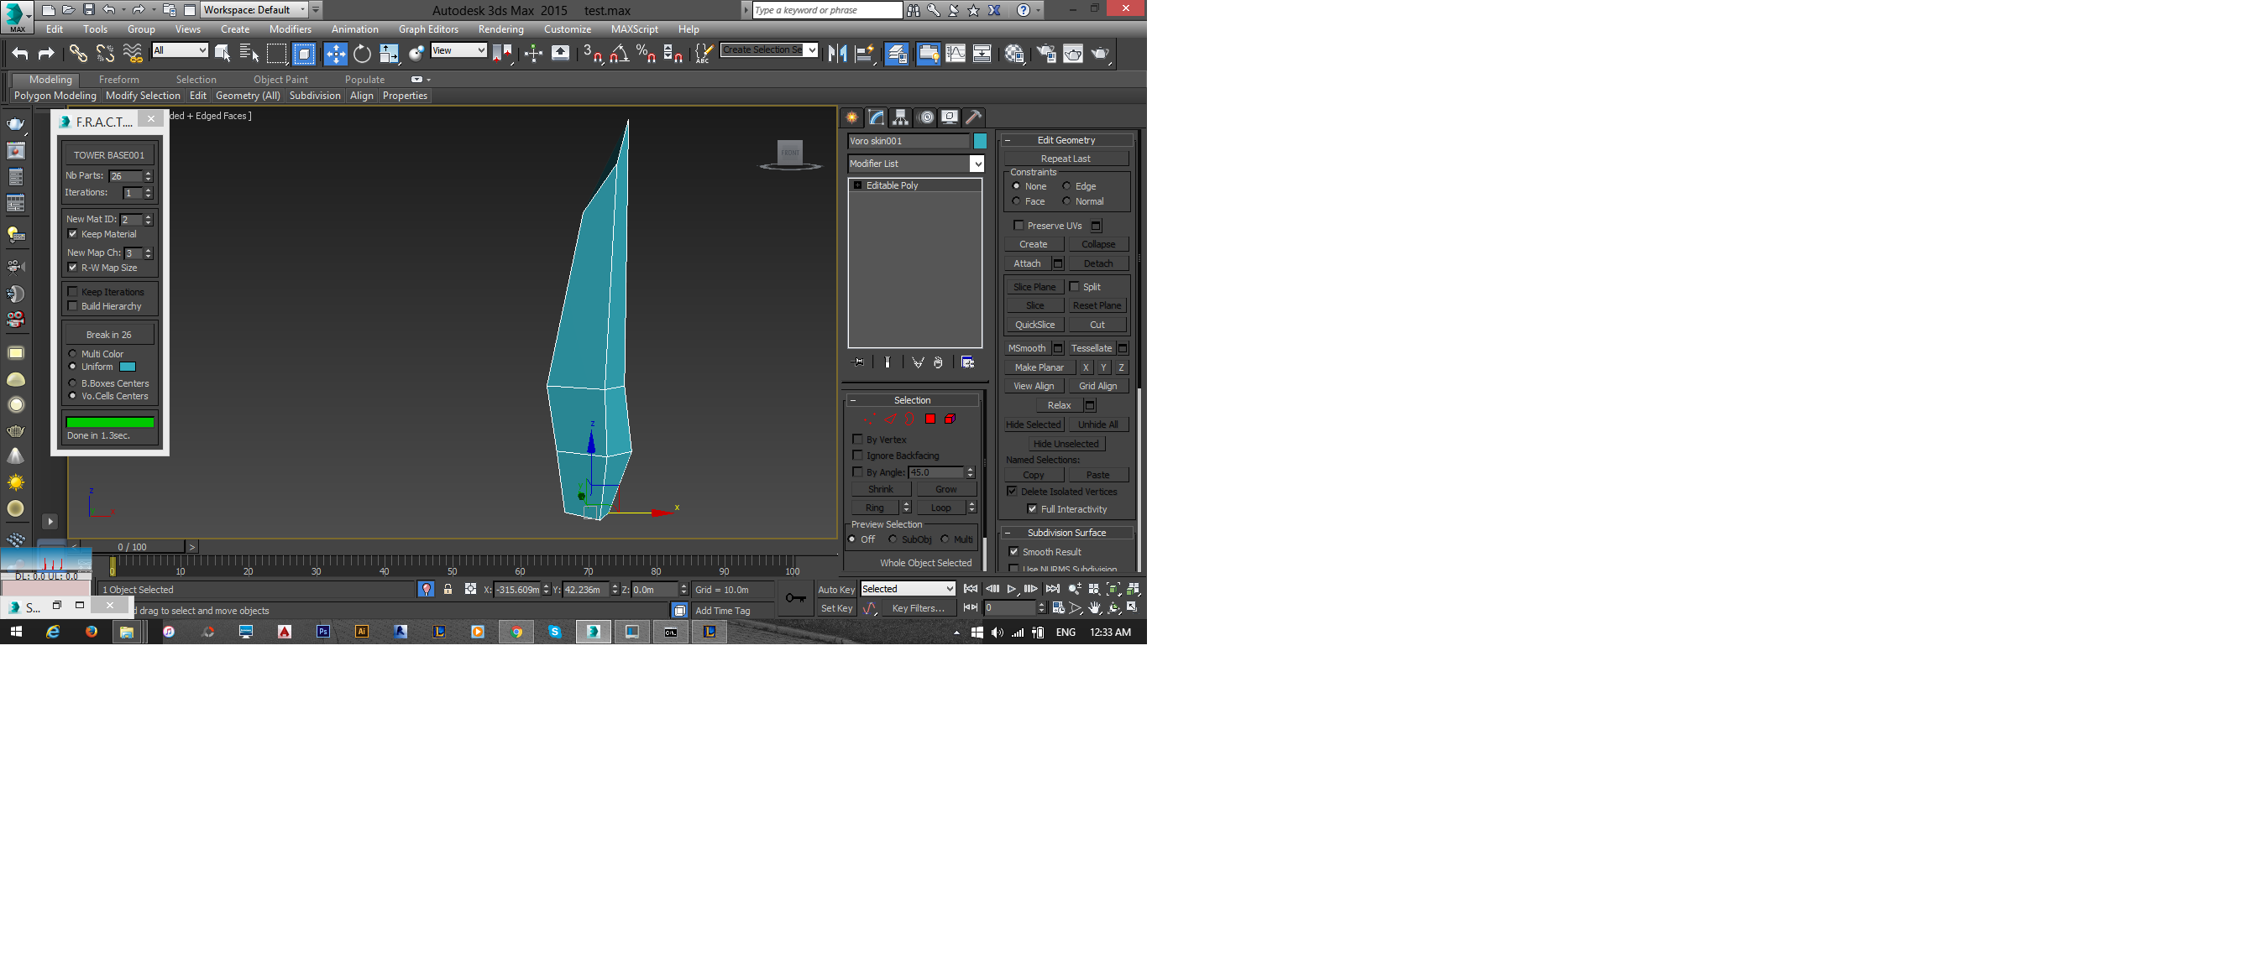Select Polygon sub-object level
The image size is (2257, 958).
click(930, 419)
